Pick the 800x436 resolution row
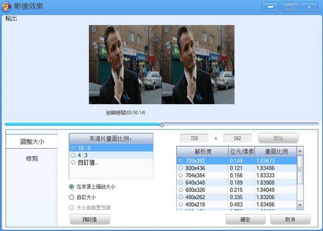This screenshot has width=323, height=231. 237,168
